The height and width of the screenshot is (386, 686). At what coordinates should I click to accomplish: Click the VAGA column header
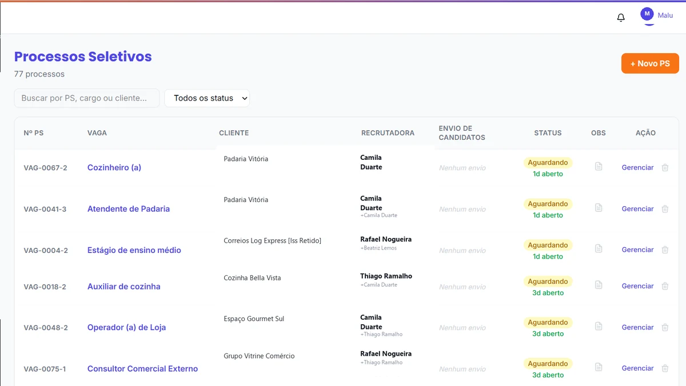97,133
